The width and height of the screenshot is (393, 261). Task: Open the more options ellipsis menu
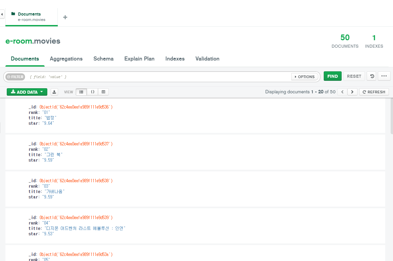click(384, 76)
